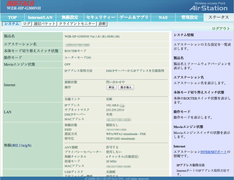Screen dimensions: 234x180
Task: Click the ANY接続 許可する value
Action: pos(112,147)
